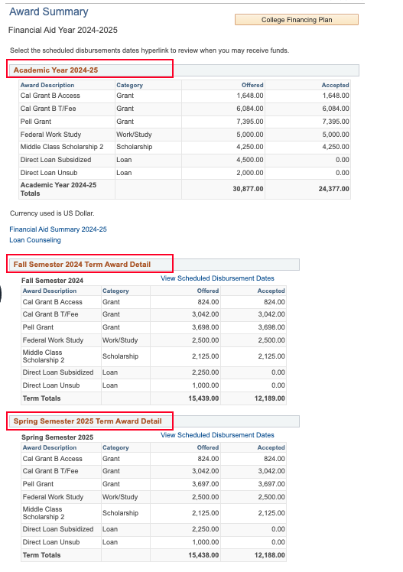Click the 12,189.00 Fall accepted term total

point(269,398)
